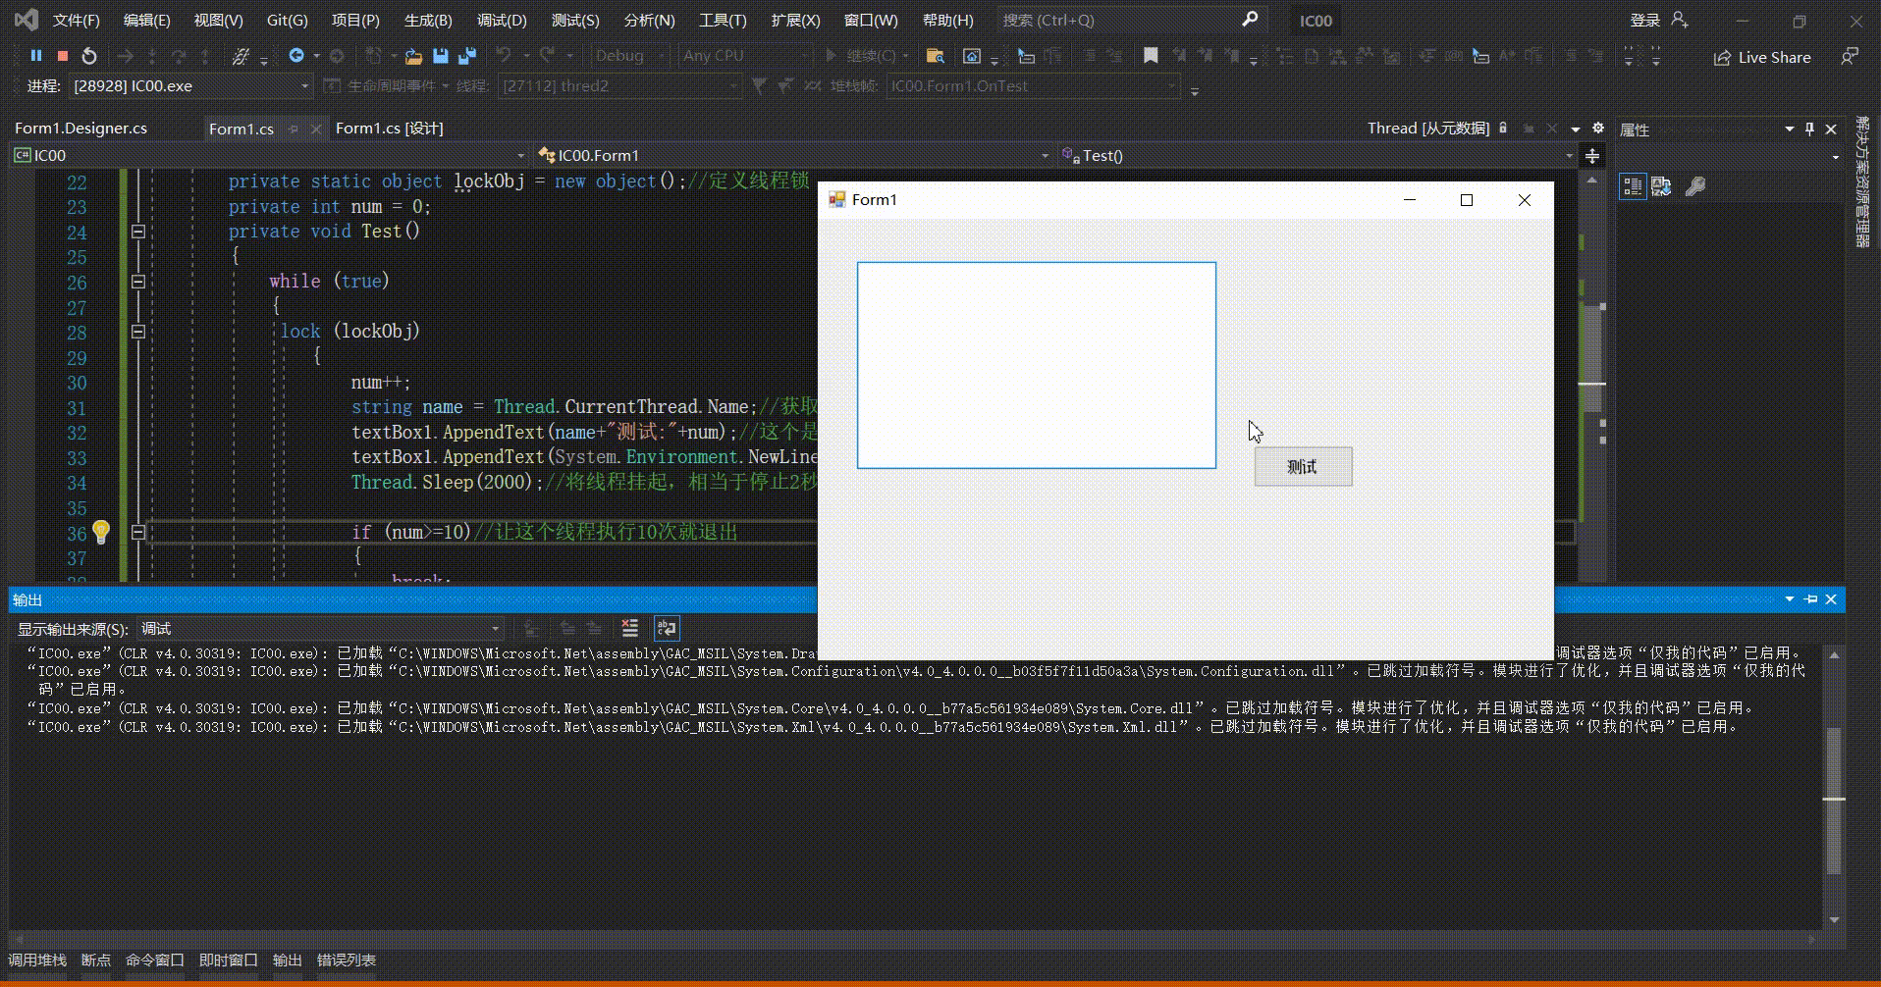Collapse the if block at line 36

pyautogui.click(x=138, y=532)
